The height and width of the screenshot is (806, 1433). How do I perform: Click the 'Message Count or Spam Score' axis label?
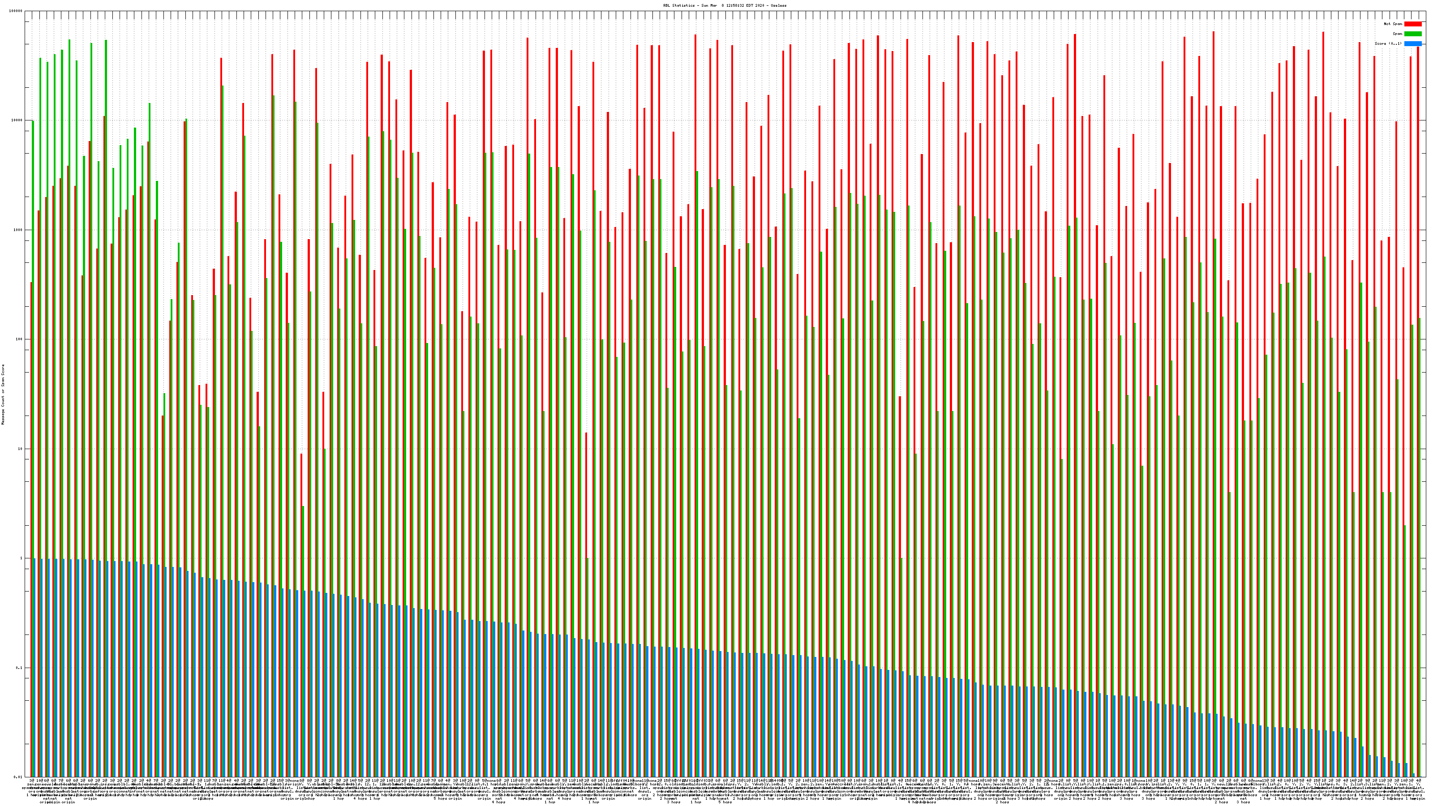(3, 394)
